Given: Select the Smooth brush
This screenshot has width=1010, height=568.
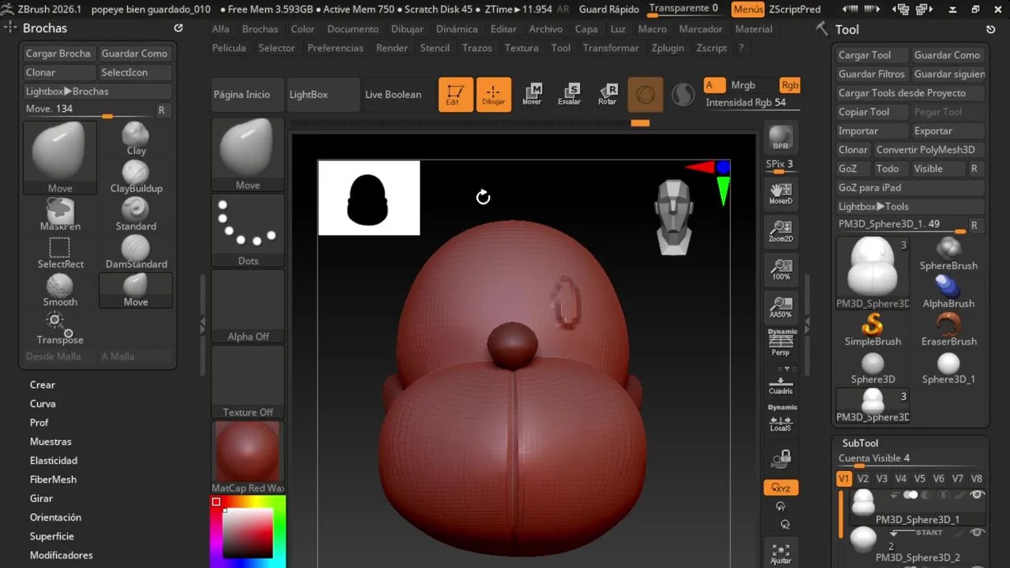Looking at the screenshot, I should tap(60, 290).
